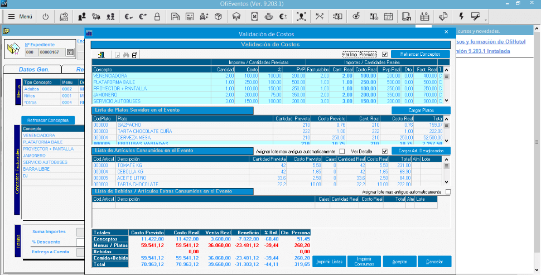Click the Cargar Platos button
The height and width of the screenshot is (275, 541).
(x=421, y=110)
